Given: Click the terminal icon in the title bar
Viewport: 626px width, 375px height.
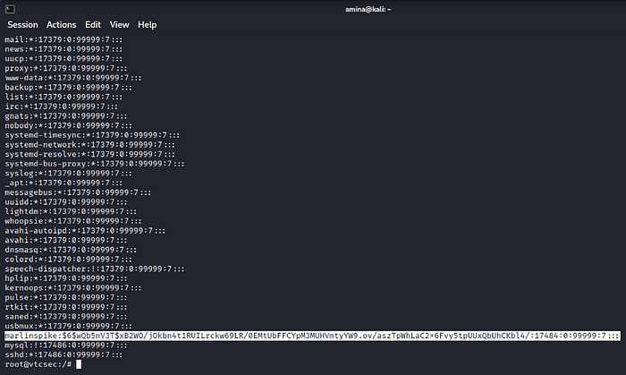Looking at the screenshot, I should click(x=10, y=9).
